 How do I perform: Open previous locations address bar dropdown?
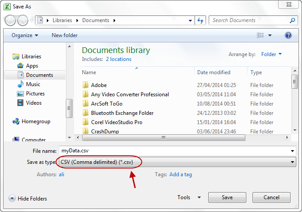pos(190,20)
